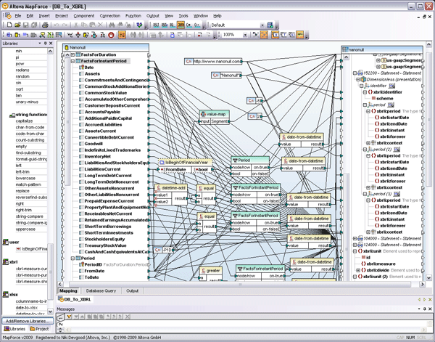The height and width of the screenshot is (342, 435).
Task: Select the capitalize string function
Action: [24, 121]
